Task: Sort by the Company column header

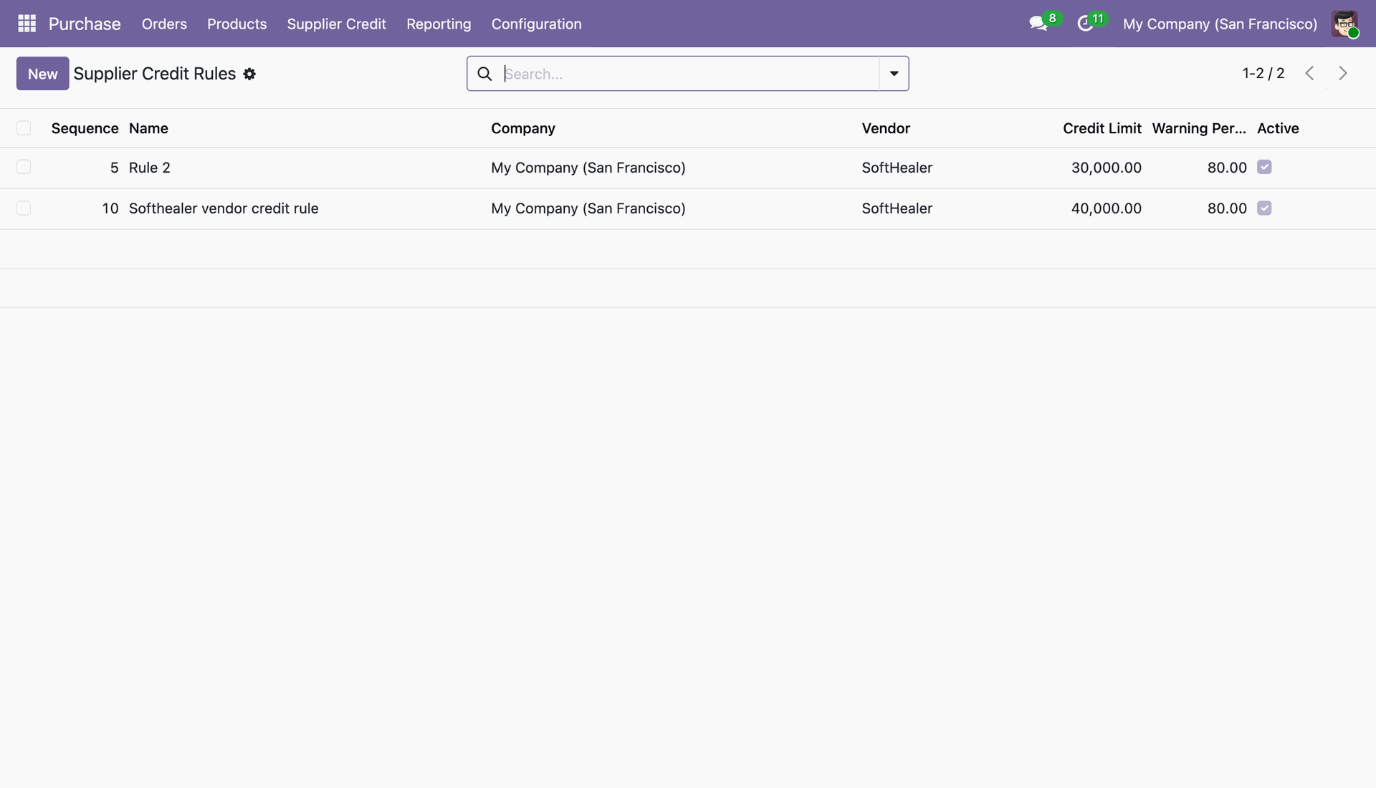Action: pyautogui.click(x=522, y=128)
